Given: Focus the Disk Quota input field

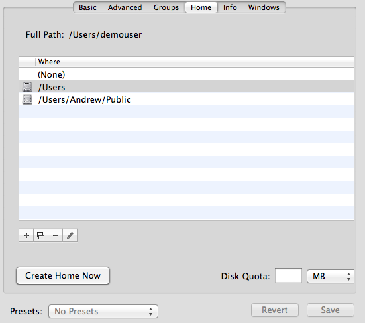Looking at the screenshot, I should pyautogui.click(x=288, y=275).
